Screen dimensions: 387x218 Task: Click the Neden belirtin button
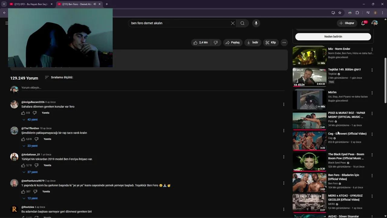(333, 37)
